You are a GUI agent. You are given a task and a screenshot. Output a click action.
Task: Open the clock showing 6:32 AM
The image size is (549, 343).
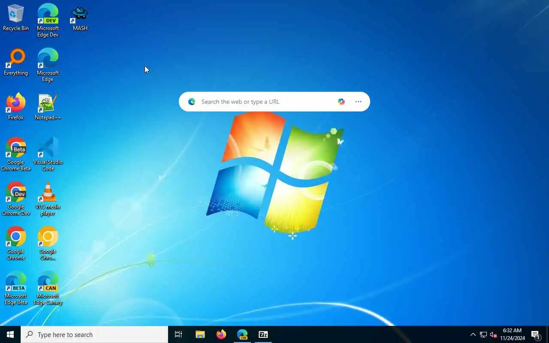click(512, 334)
